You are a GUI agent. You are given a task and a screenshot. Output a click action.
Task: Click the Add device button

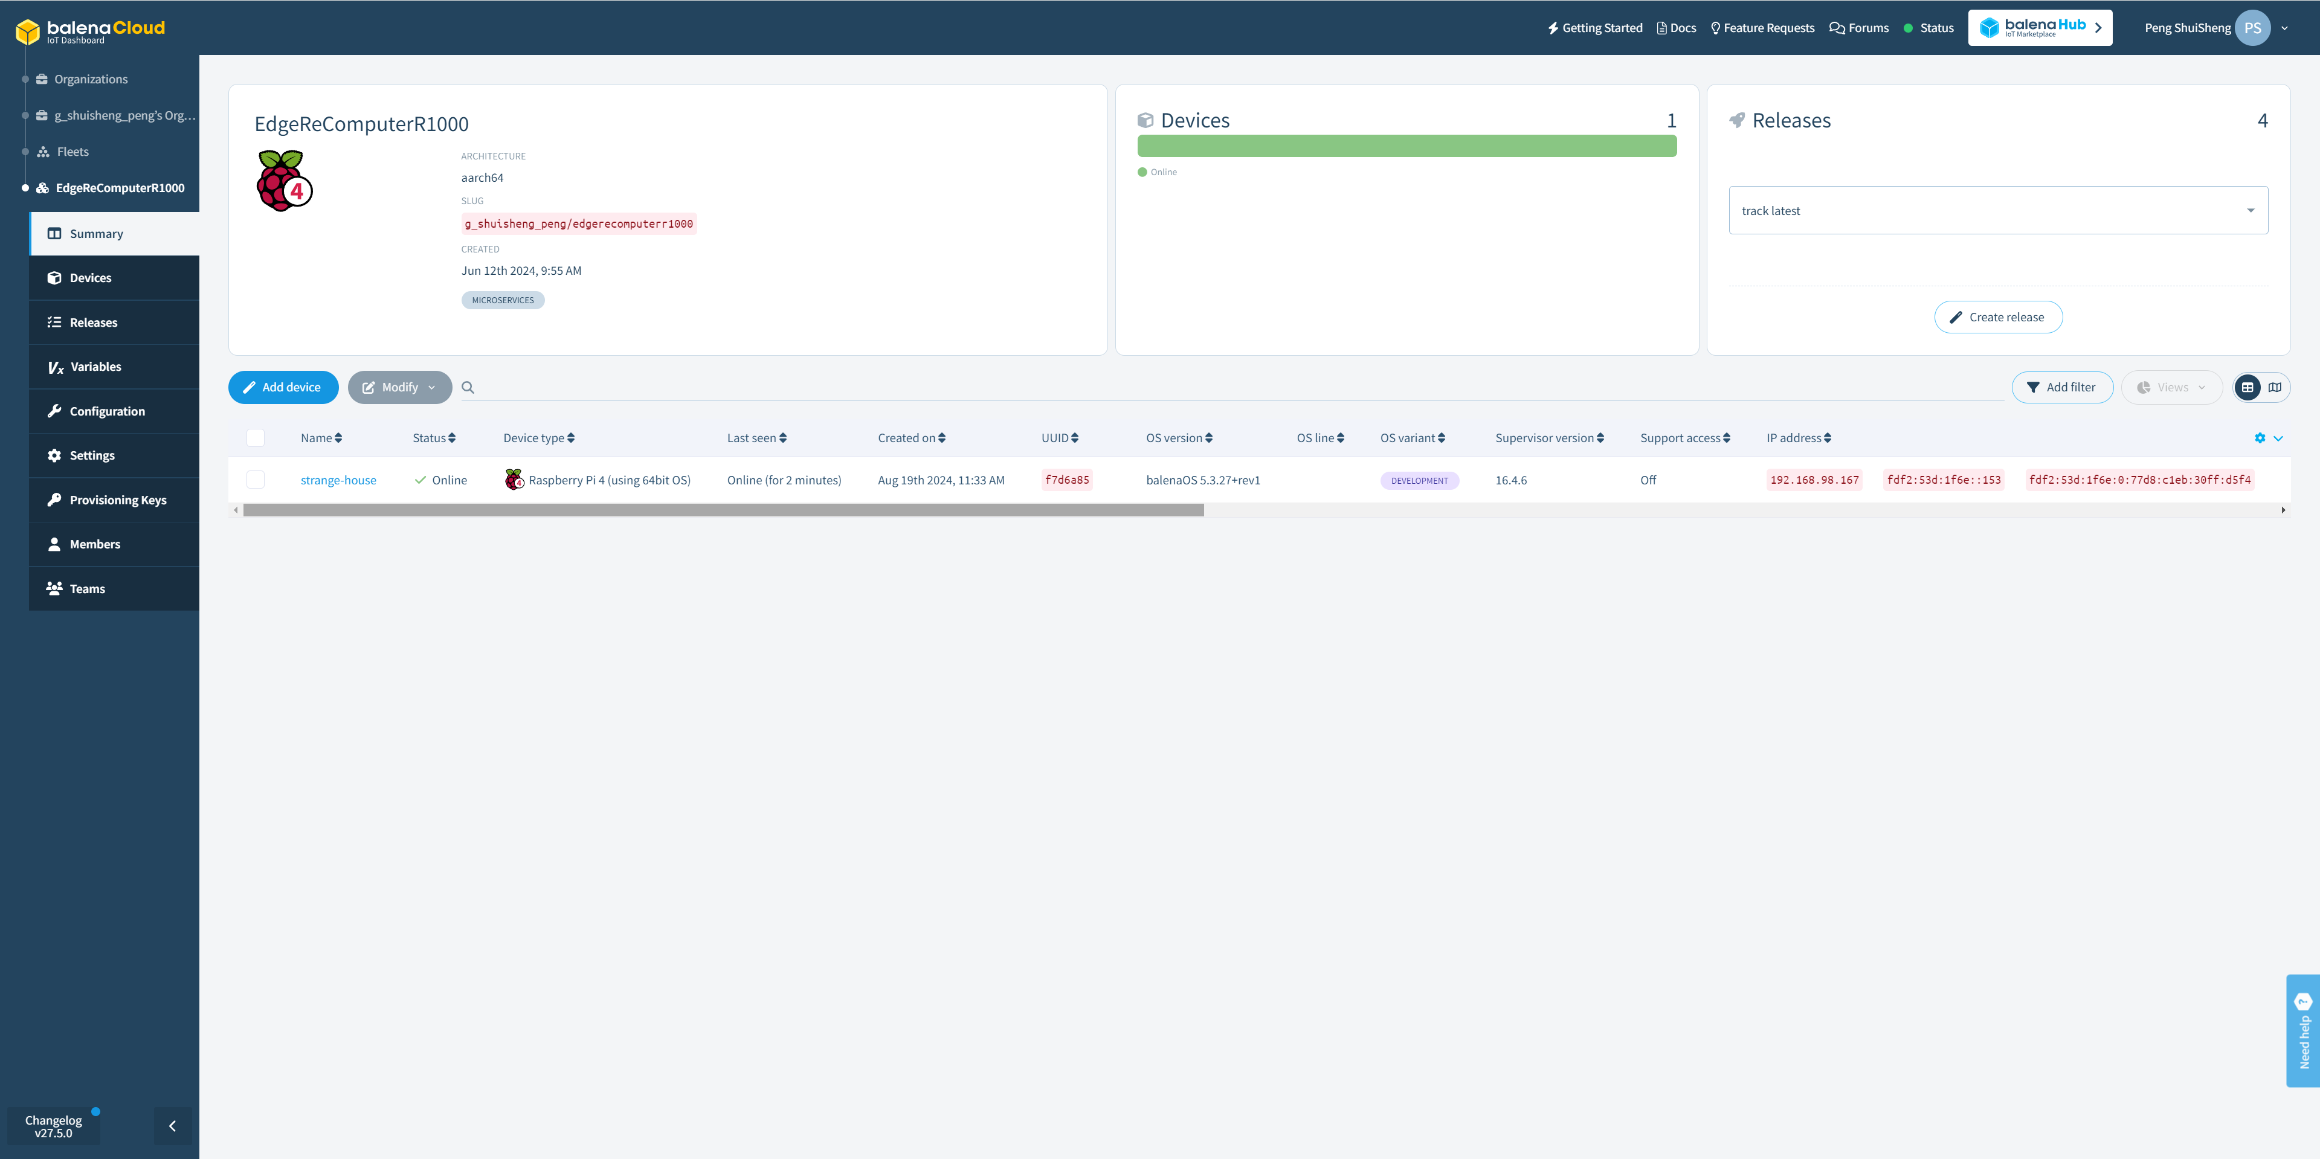pyautogui.click(x=283, y=387)
